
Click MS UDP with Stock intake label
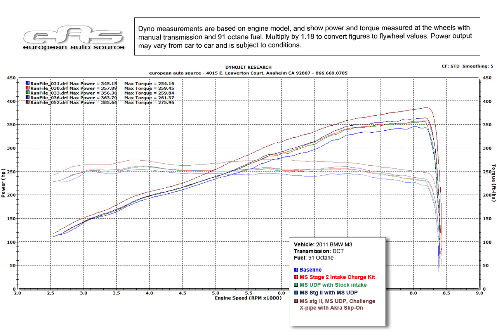pos(333,285)
